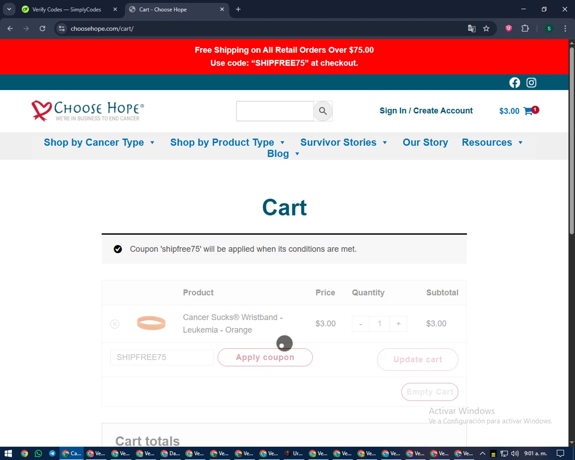
Task: Click the Empty Cart button
Action: click(x=430, y=392)
